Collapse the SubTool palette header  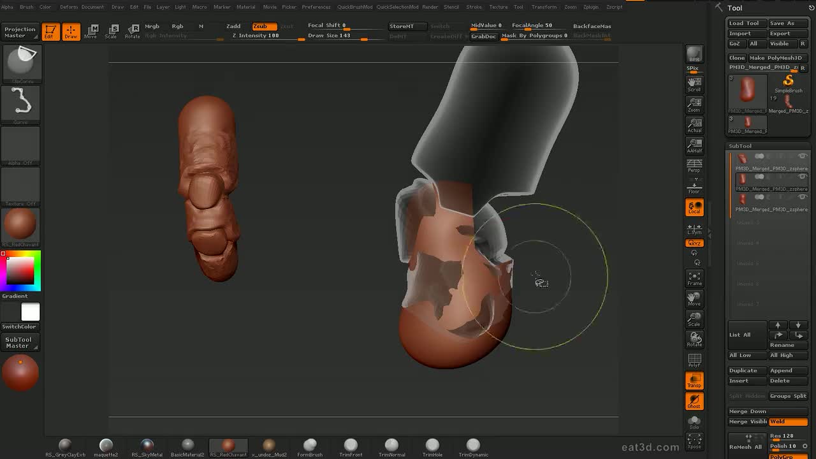(x=740, y=146)
